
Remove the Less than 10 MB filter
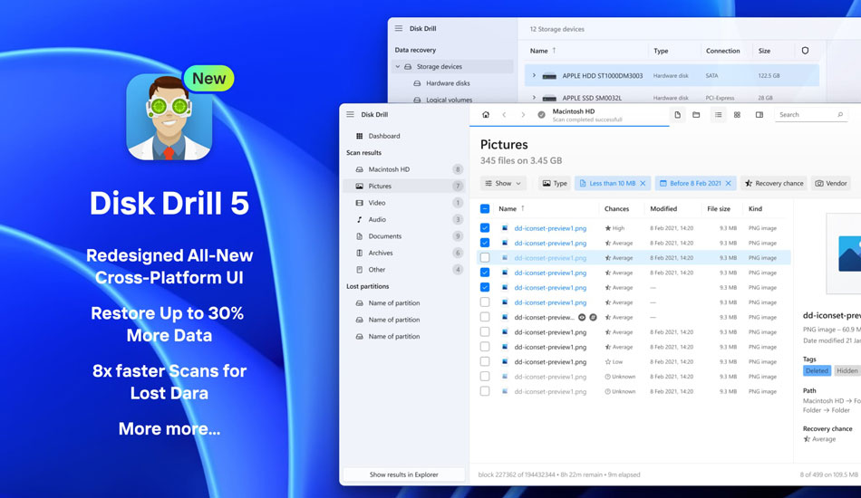point(643,183)
